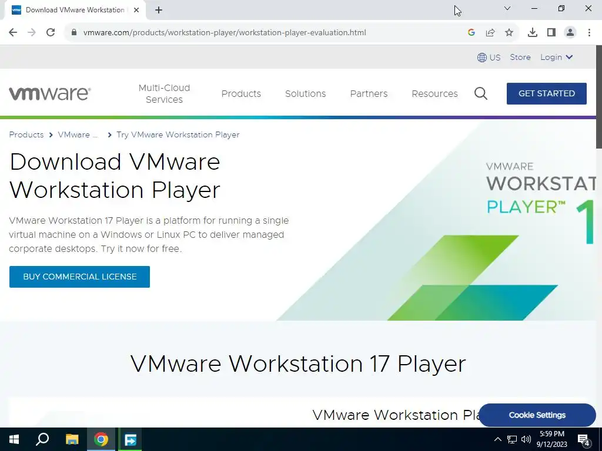Open File Explorer from the taskbar

click(x=72, y=439)
